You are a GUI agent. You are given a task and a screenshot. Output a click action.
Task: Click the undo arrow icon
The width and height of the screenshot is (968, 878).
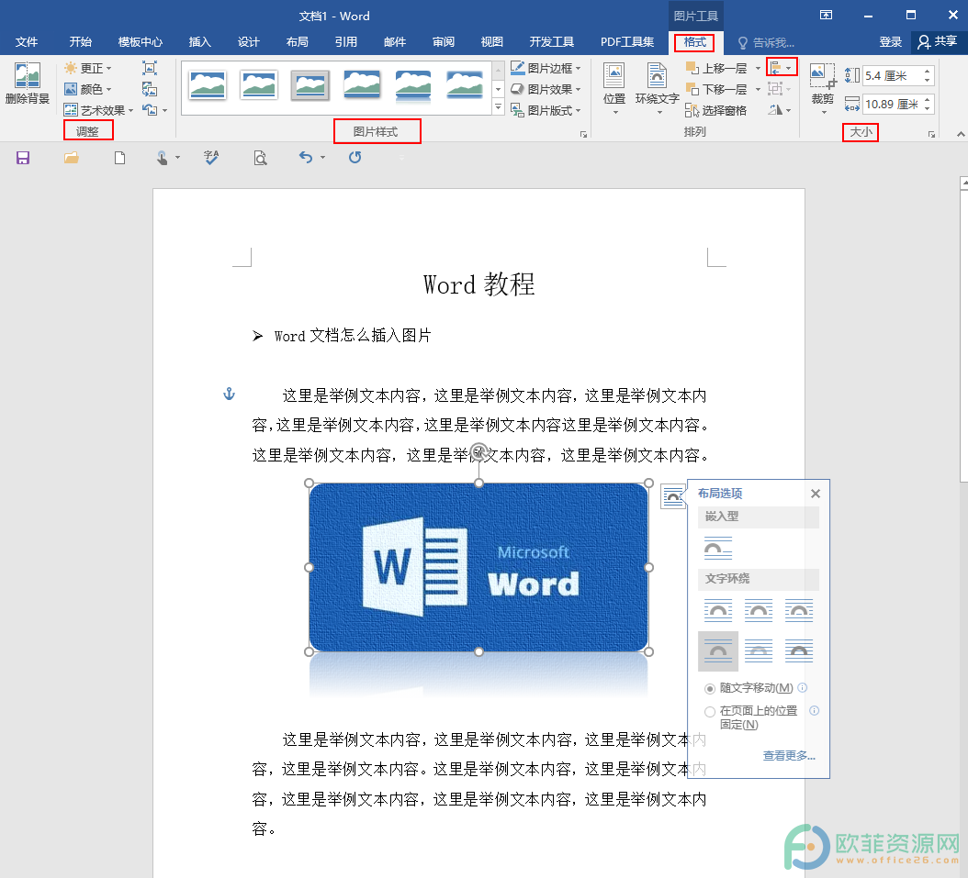click(x=306, y=157)
